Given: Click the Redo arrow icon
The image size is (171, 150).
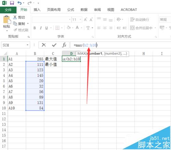Looking at the screenshot, I should (x=30, y=3).
